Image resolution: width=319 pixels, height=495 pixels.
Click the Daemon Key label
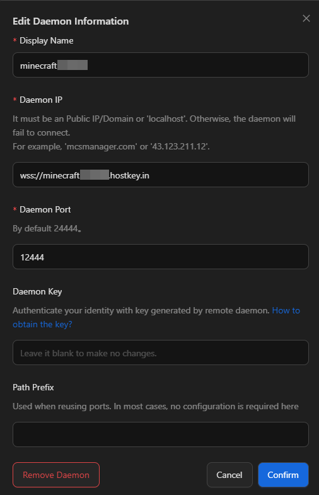click(37, 292)
